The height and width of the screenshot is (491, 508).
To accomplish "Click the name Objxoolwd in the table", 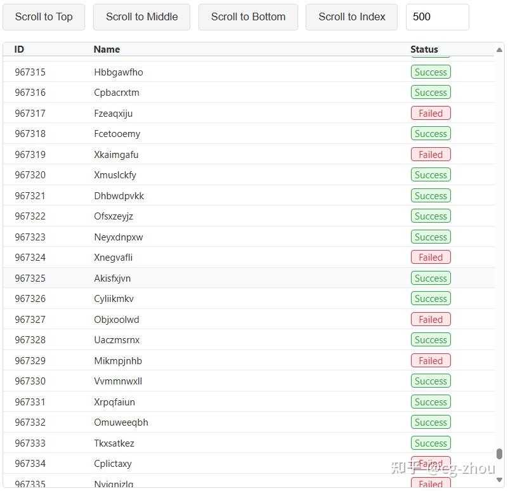I will point(117,320).
